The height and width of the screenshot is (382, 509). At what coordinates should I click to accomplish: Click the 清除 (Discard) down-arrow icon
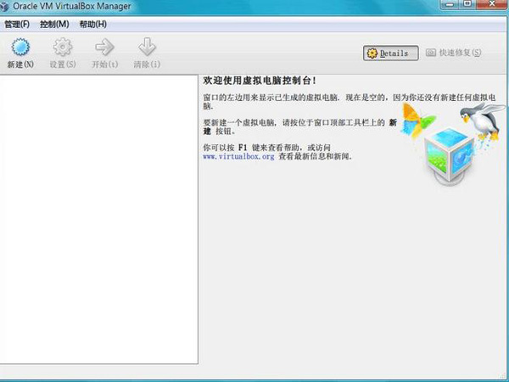[x=147, y=48]
